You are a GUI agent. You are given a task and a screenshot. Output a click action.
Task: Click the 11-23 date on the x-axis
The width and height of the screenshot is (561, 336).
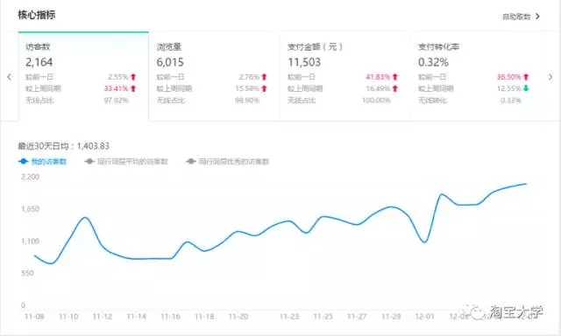289,317
